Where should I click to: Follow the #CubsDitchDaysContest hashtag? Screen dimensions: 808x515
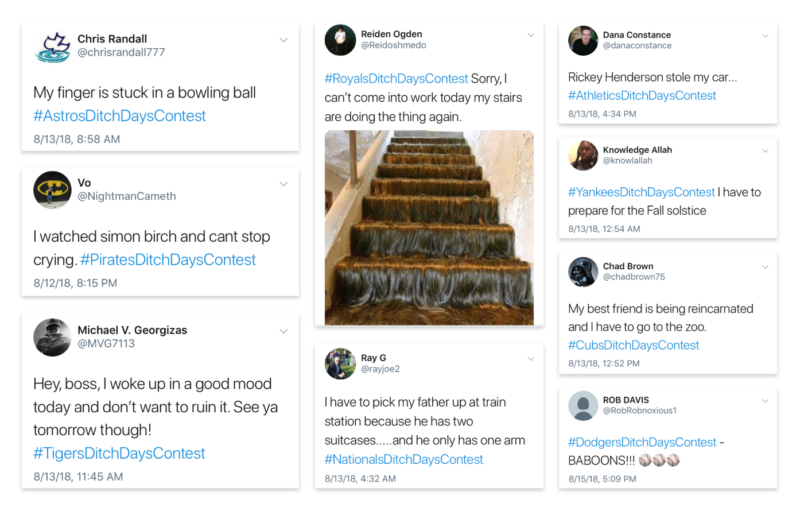634,345
